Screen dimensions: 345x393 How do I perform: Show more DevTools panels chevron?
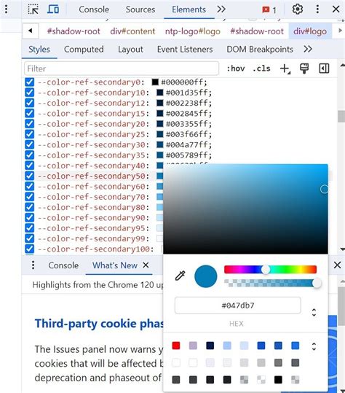(x=221, y=9)
